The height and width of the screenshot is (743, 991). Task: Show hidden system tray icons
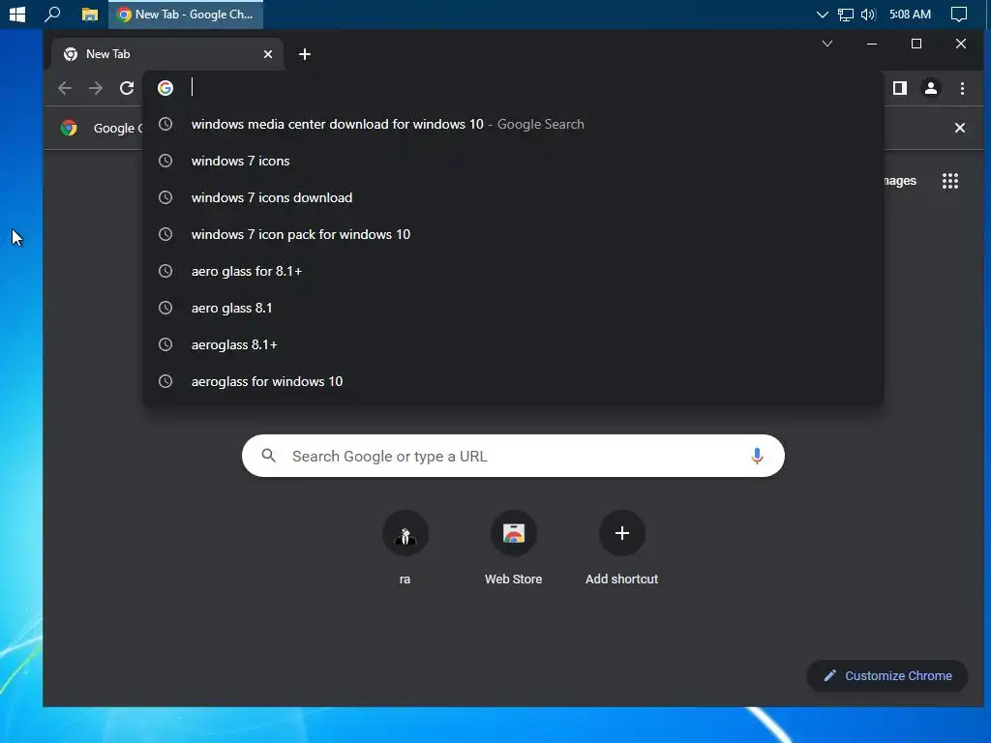pos(822,14)
